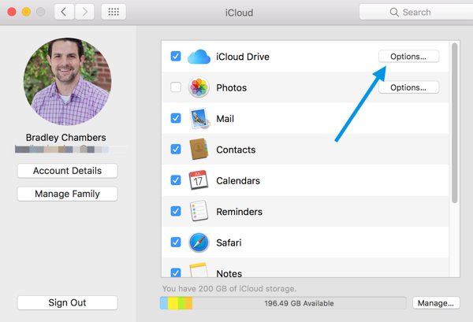Uncheck the Mail checkbox

point(176,118)
